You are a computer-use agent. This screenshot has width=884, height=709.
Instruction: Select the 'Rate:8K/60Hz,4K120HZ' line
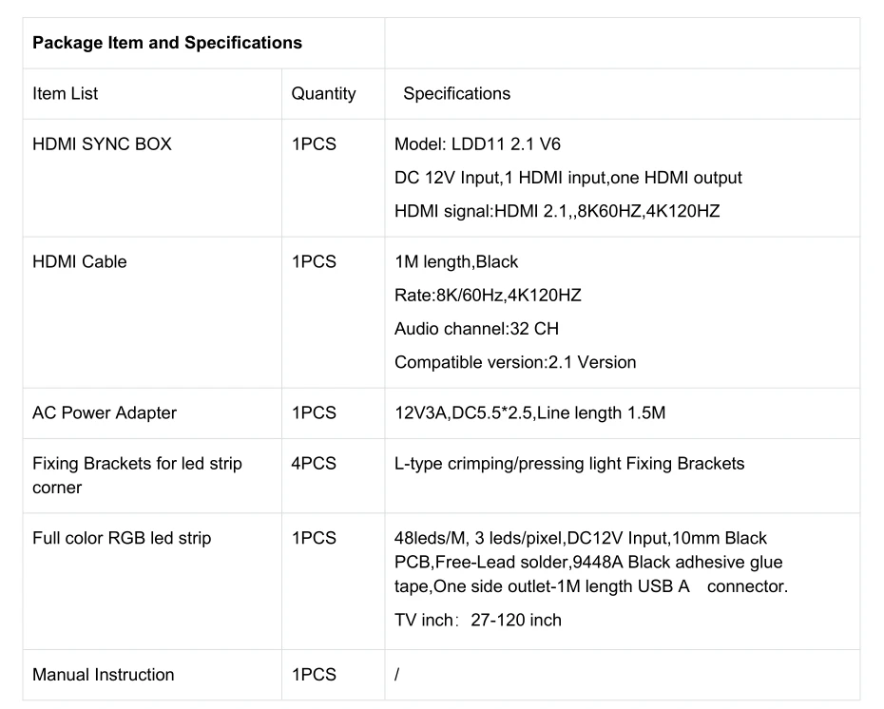(487, 295)
